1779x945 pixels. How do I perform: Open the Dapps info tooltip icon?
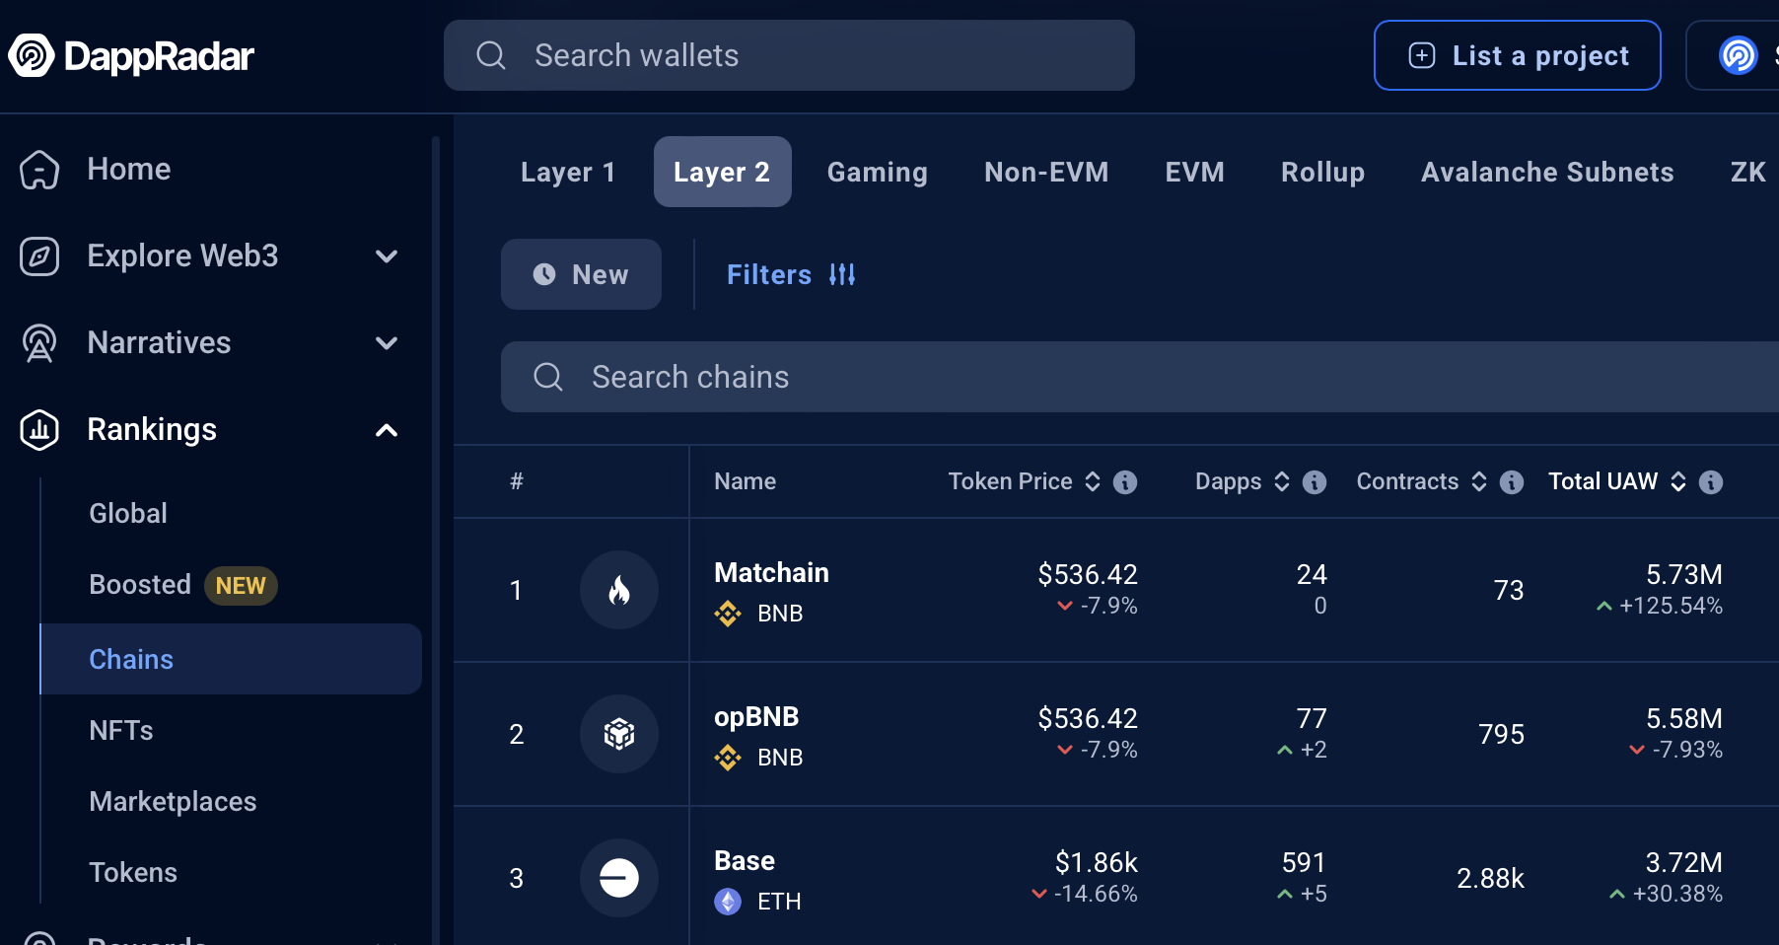[1315, 481]
